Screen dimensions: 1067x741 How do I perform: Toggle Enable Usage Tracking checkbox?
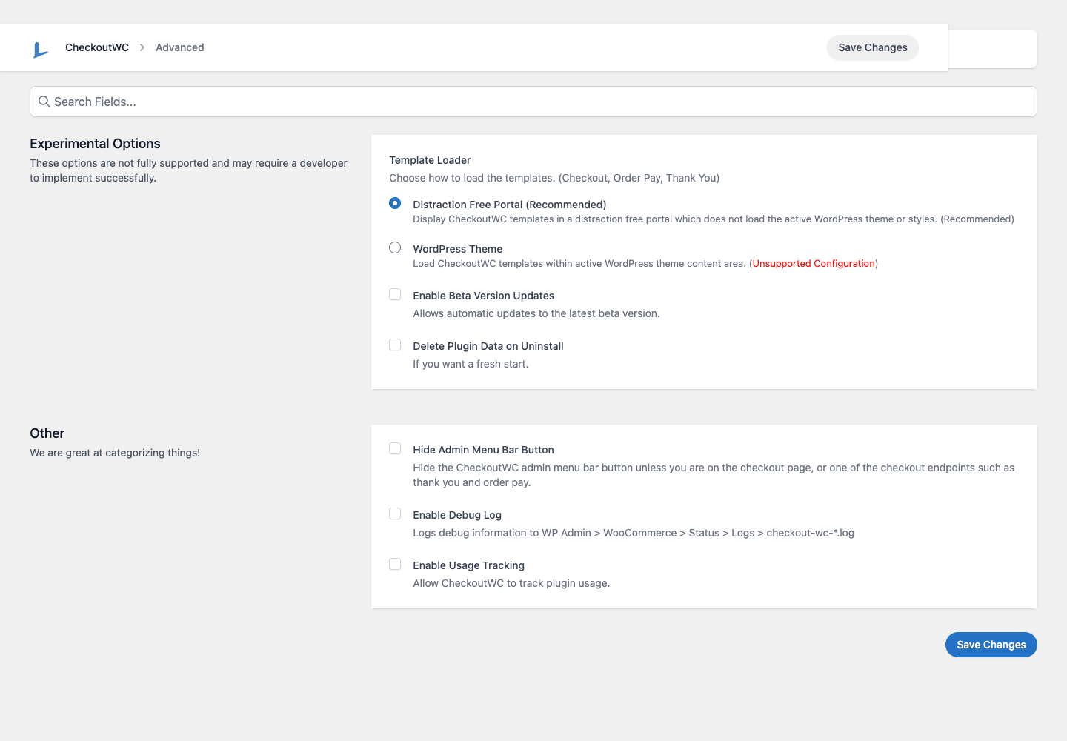(395, 564)
